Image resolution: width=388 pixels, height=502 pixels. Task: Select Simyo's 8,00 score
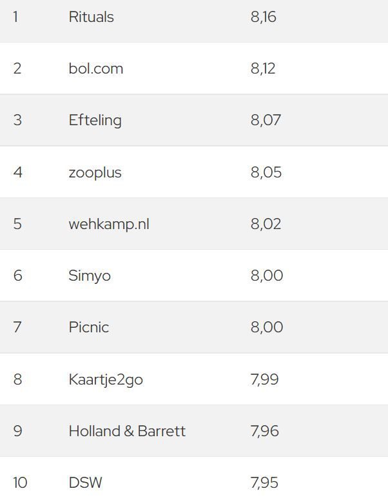266,276
